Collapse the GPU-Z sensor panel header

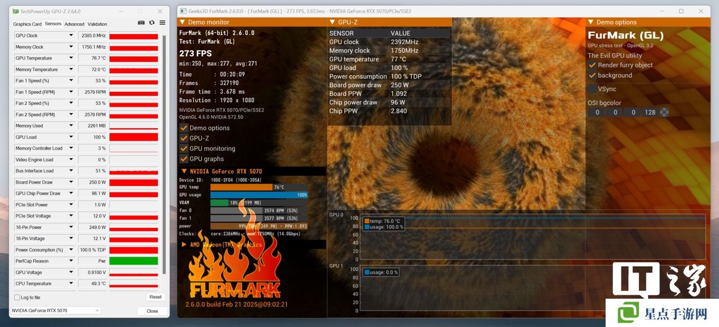tap(333, 22)
